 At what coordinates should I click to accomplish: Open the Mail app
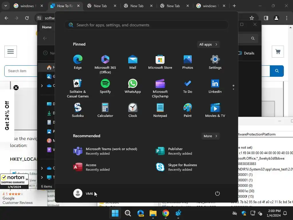[x=133, y=62]
